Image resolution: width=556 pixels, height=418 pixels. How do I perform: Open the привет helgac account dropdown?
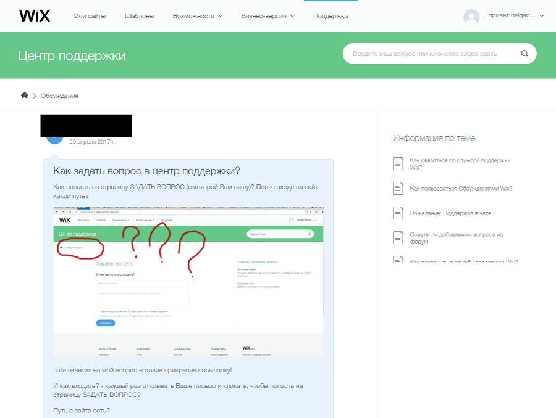[x=516, y=15]
